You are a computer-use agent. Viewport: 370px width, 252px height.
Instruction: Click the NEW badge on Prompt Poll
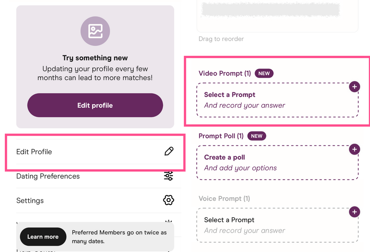coord(256,136)
